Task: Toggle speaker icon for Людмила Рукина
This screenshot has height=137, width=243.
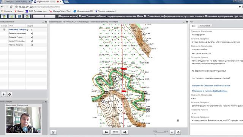Action: point(32,37)
